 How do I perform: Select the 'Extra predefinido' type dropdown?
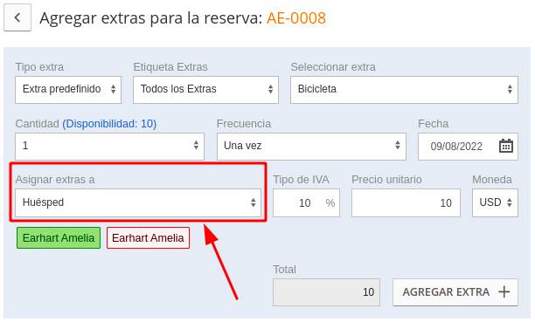click(x=68, y=90)
